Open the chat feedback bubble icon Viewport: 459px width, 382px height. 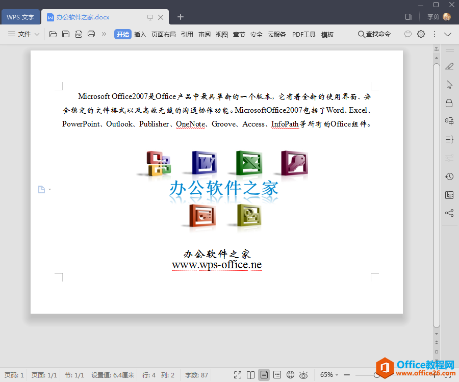click(408, 34)
